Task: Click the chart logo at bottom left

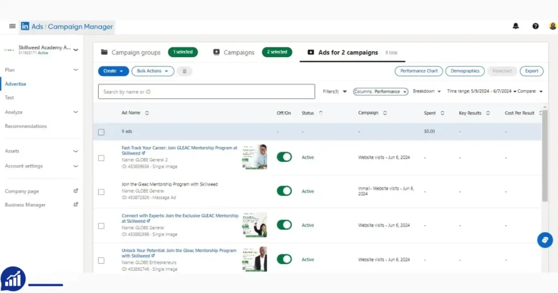Action: 13,279
